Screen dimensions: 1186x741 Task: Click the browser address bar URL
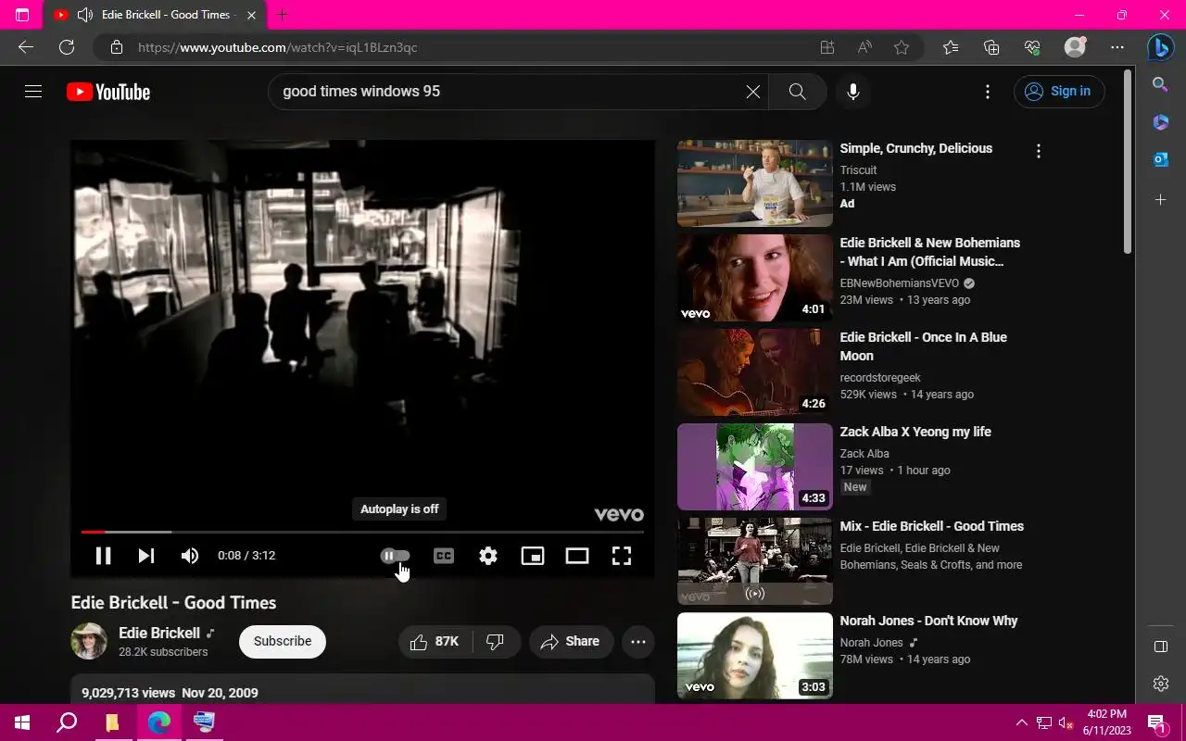(278, 47)
